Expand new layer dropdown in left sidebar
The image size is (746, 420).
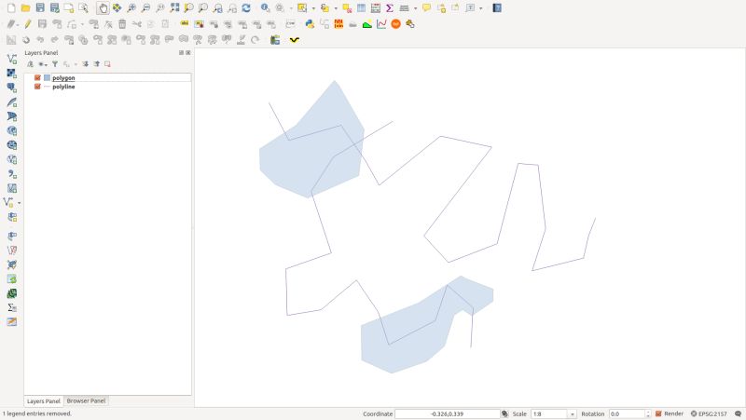coord(19,203)
